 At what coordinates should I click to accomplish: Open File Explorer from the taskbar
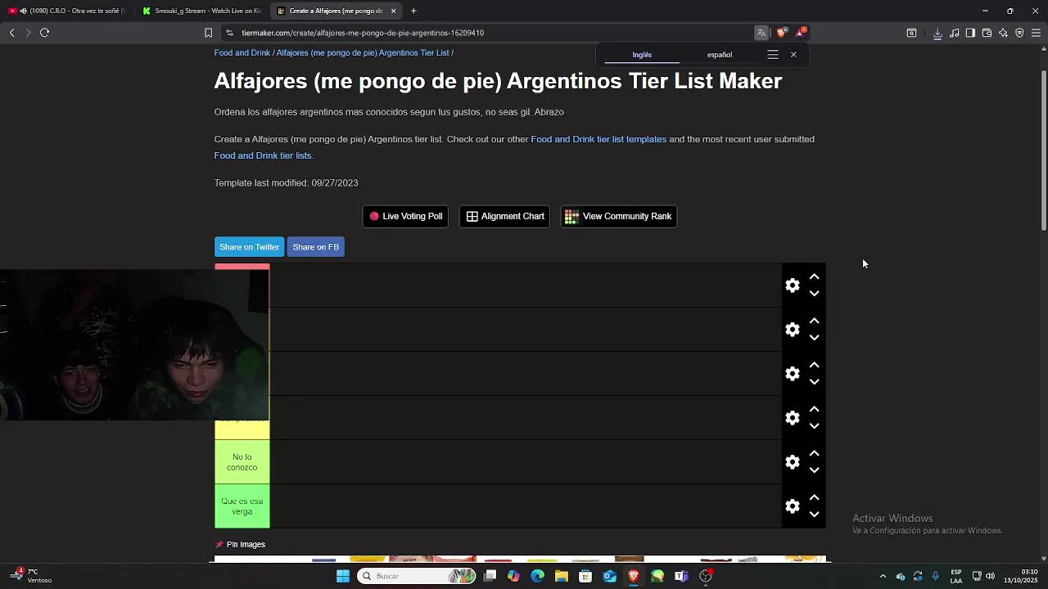coord(562,576)
